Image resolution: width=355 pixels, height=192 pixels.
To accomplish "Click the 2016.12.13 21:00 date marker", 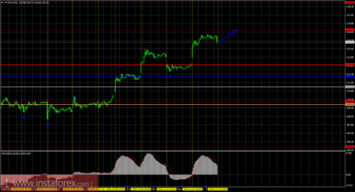I will click(218, 189).
